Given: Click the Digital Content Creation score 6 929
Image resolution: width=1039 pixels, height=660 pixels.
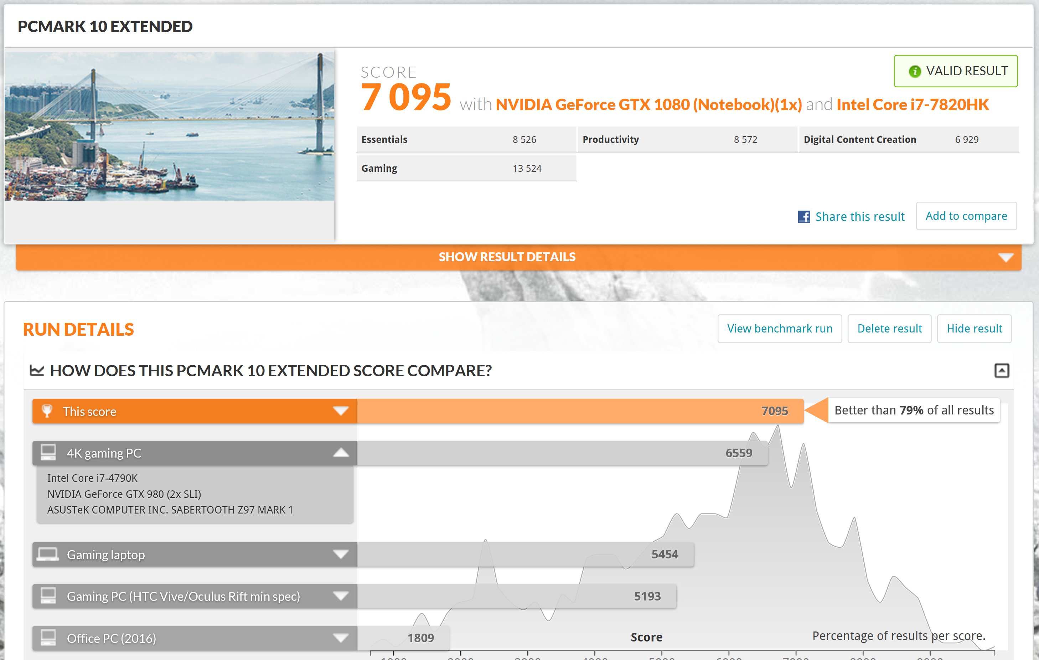Looking at the screenshot, I should 967,139.
